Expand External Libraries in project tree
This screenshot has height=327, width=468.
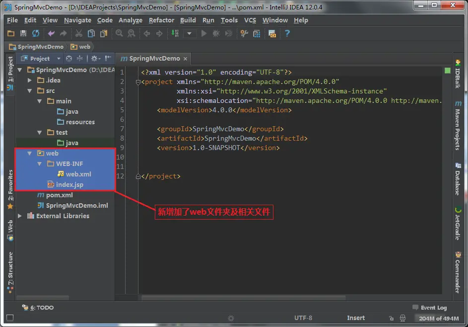tap(20, 216)
